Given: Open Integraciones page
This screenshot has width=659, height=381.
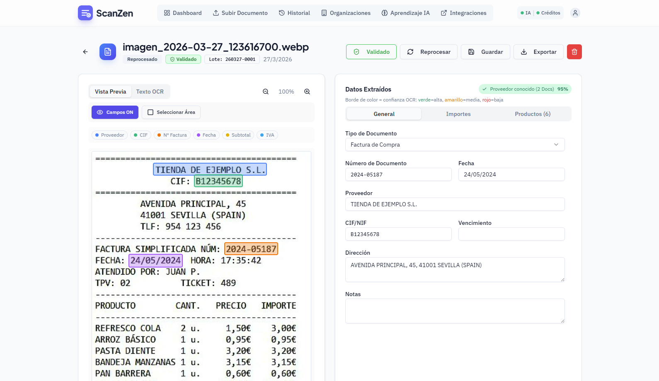Looking at the screenshot, I should click(463, 13).
